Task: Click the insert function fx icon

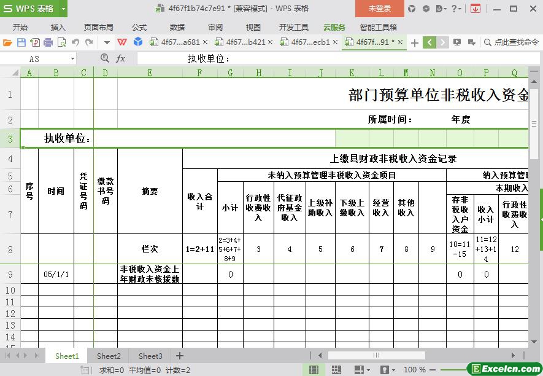Action: [121, 58]
